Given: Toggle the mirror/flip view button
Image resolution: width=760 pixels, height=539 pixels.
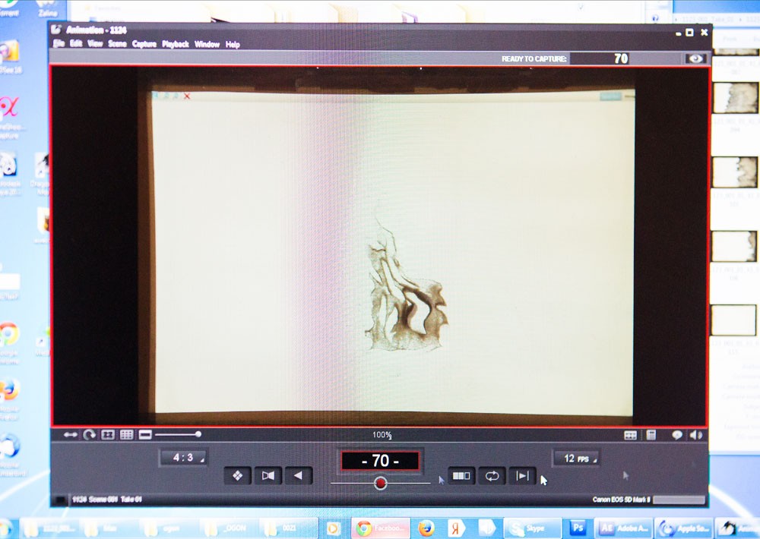Looking at the screenshot, I should (268, 476).
